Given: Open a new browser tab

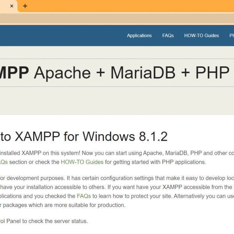Looking at the screenshot, I should tap(25, 6).
